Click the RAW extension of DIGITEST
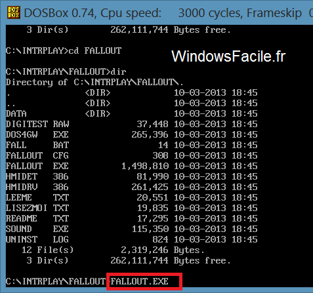 61,124
